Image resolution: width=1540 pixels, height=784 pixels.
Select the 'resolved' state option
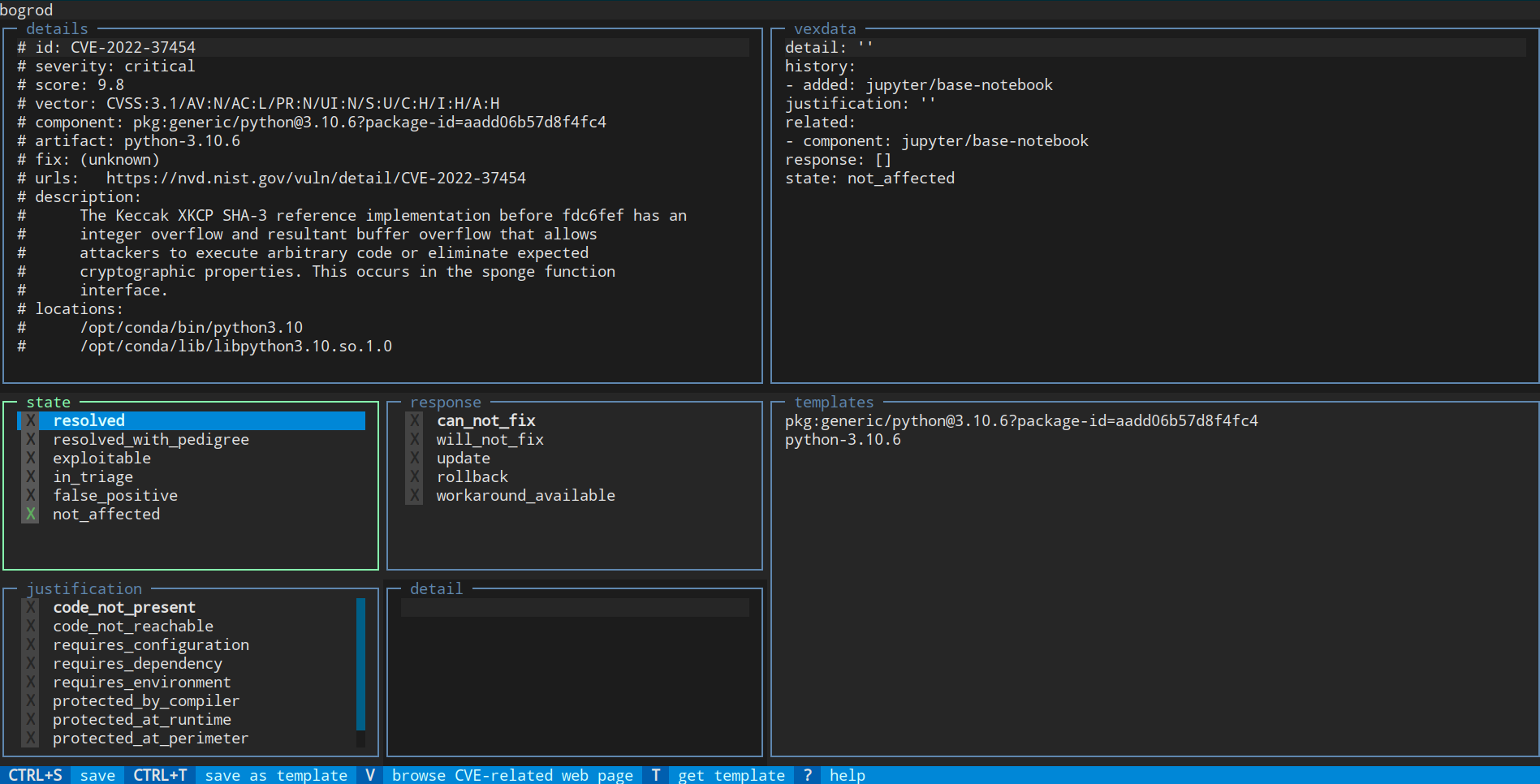pos(89,420)
